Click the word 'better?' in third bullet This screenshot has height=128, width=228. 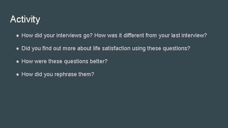click(x=99, y=61)
